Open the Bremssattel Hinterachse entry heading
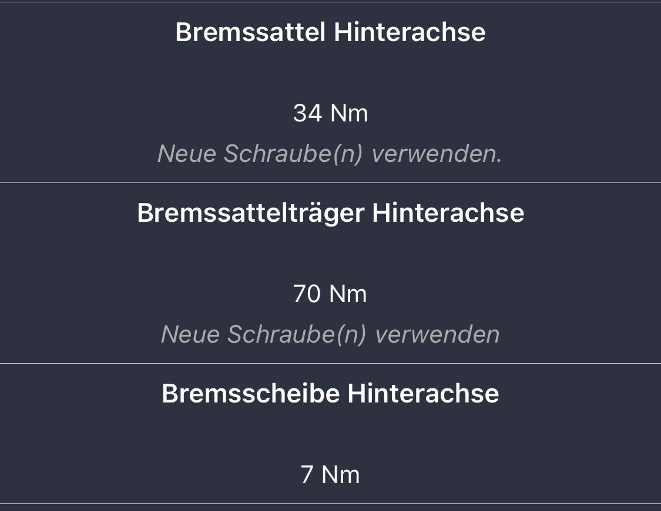Image resolution: width=661 pixels, height=511 pixels. point(330,32)
